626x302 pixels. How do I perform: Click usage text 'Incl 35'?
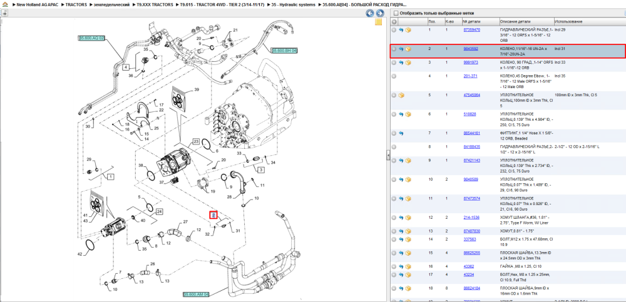560,76
